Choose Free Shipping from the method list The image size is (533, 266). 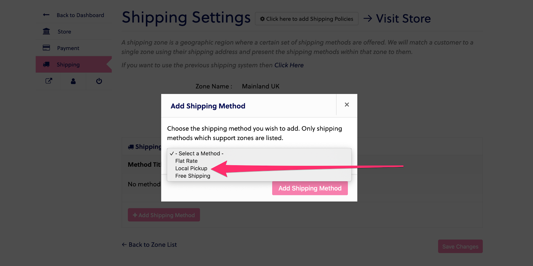[x=193, y=176]
